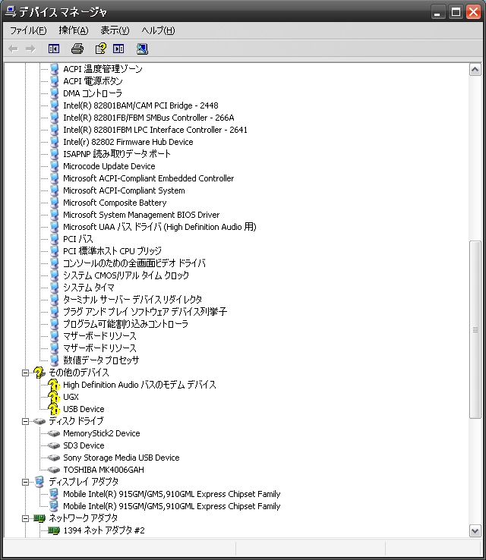Click the drive icon next to ディスク ドライブ

click(39, 421)
